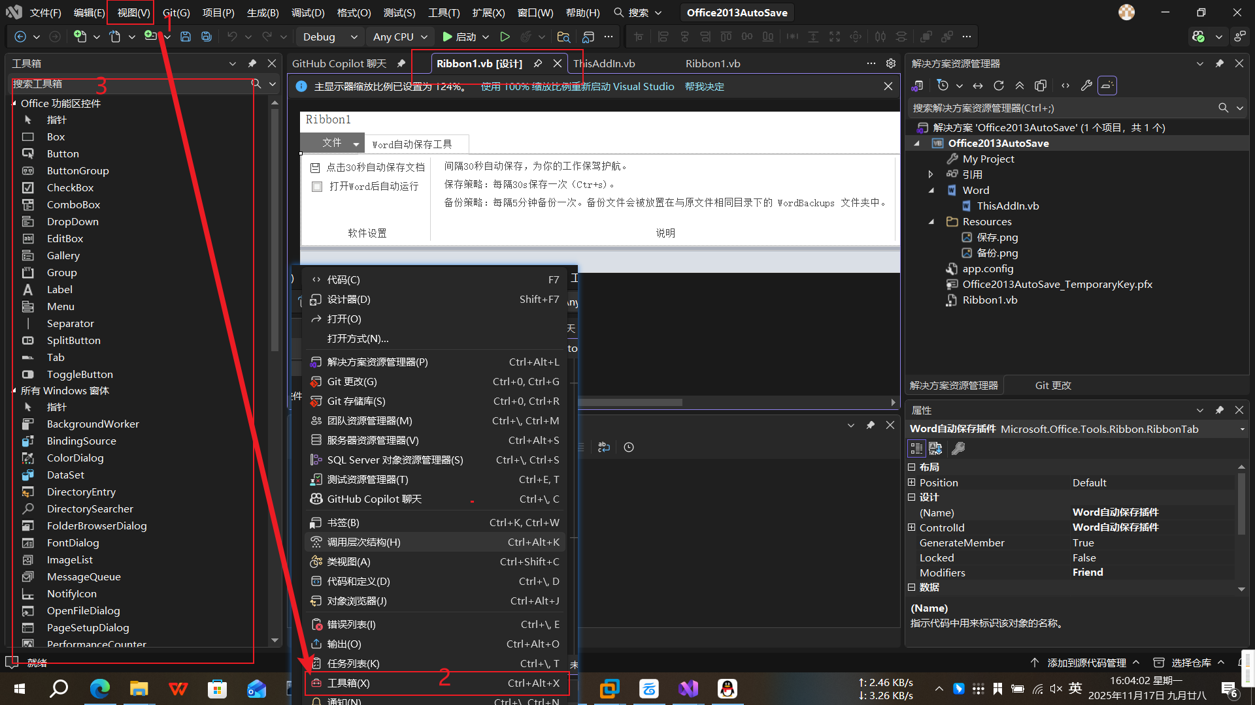Pin the Ribbon1.vb [设计] tab

coord(538,63)
